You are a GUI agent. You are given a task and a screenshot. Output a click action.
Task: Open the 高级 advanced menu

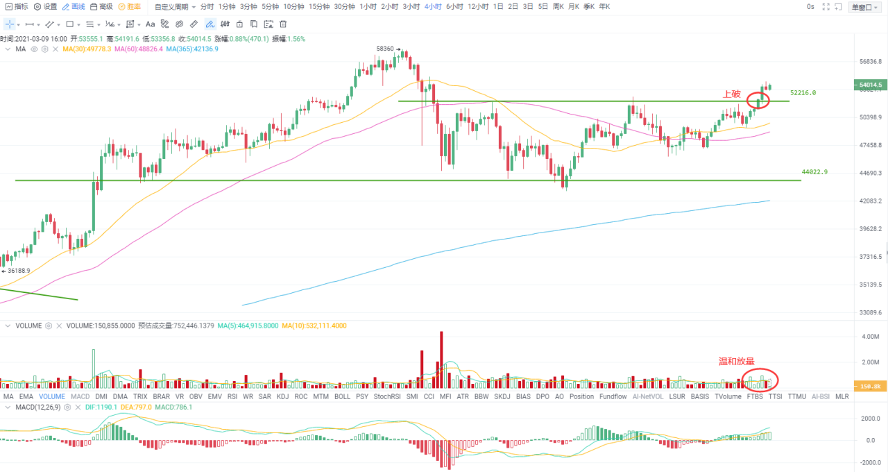tap(101, 6)
